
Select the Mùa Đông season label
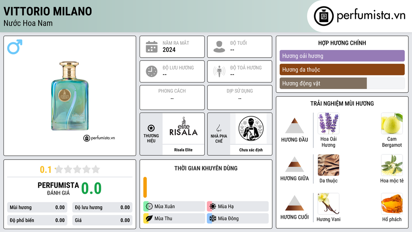pos(228,218)
